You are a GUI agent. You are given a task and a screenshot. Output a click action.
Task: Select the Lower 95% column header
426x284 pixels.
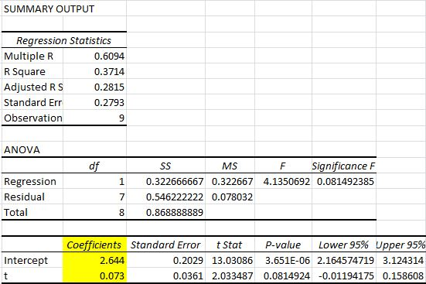[x=343, y=245]
